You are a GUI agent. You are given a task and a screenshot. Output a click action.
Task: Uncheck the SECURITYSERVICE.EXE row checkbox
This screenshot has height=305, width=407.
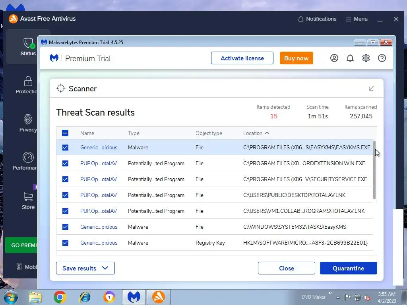coord(65,179)
